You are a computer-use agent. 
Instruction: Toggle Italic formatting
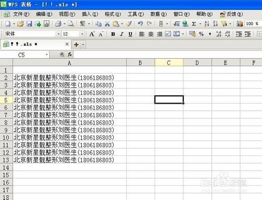pos(122,34)
